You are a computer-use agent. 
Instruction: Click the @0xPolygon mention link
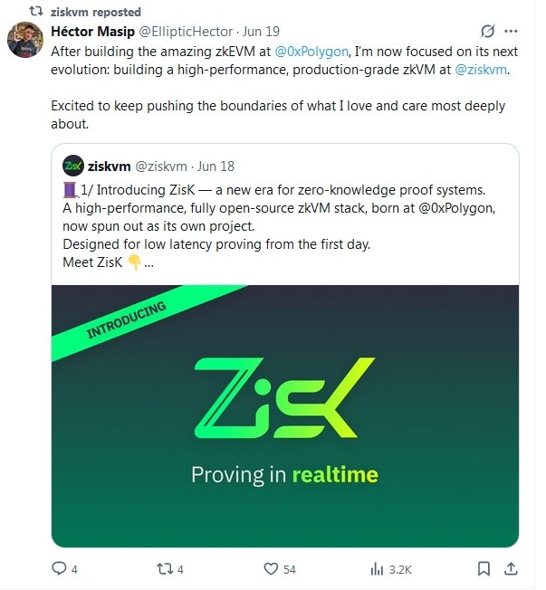point(311,52)
